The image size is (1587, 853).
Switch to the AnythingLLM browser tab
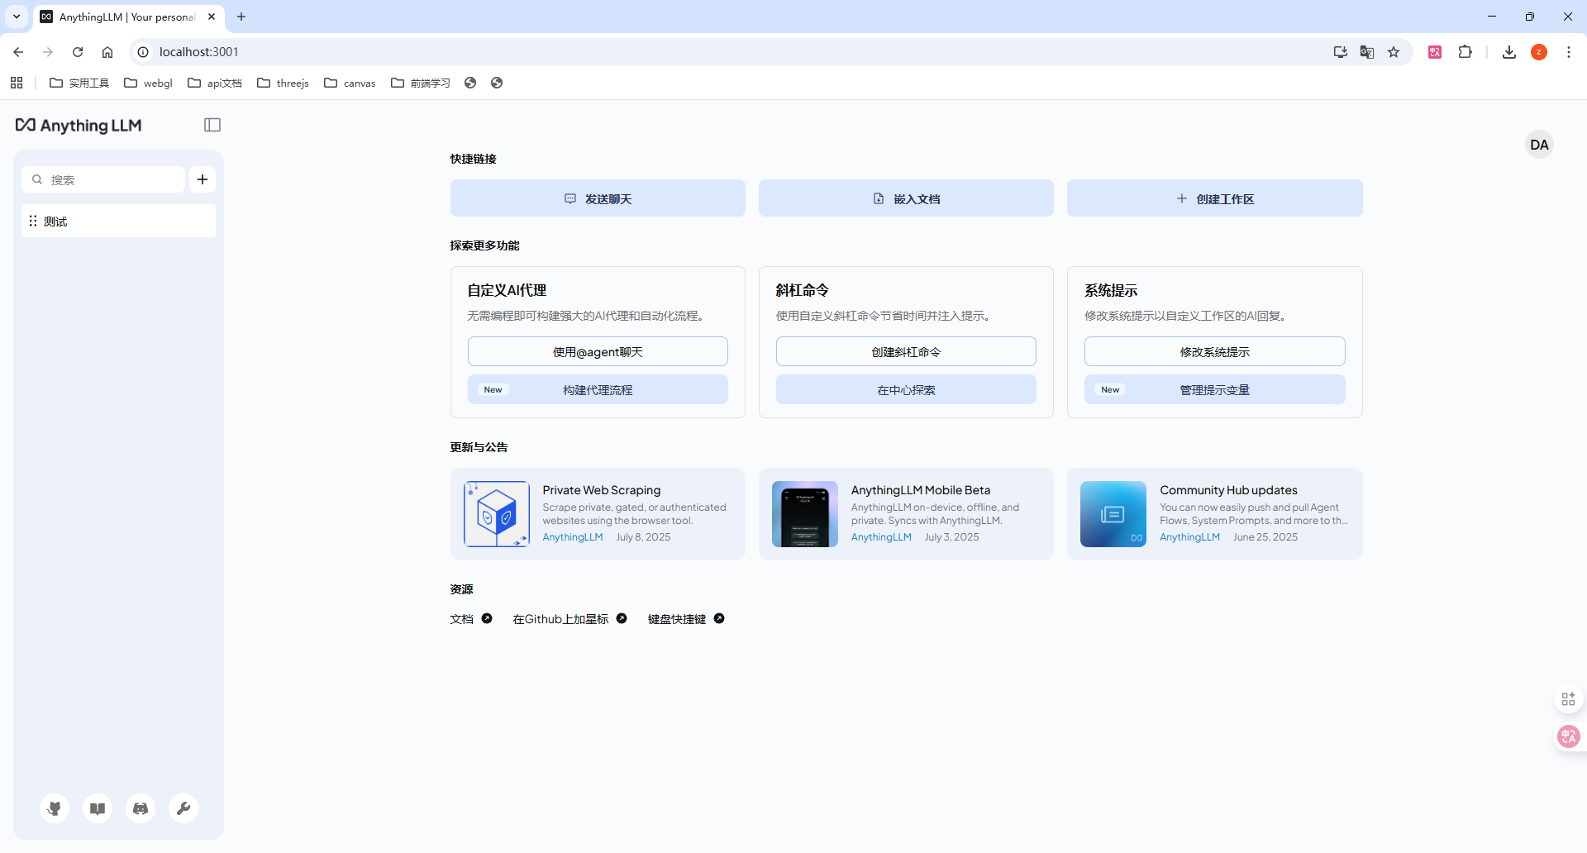(126, 17)
